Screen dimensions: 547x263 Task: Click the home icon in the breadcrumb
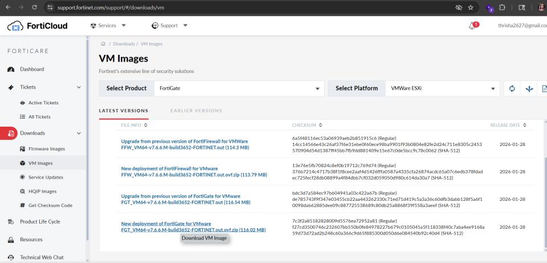(x=103, y=44)
